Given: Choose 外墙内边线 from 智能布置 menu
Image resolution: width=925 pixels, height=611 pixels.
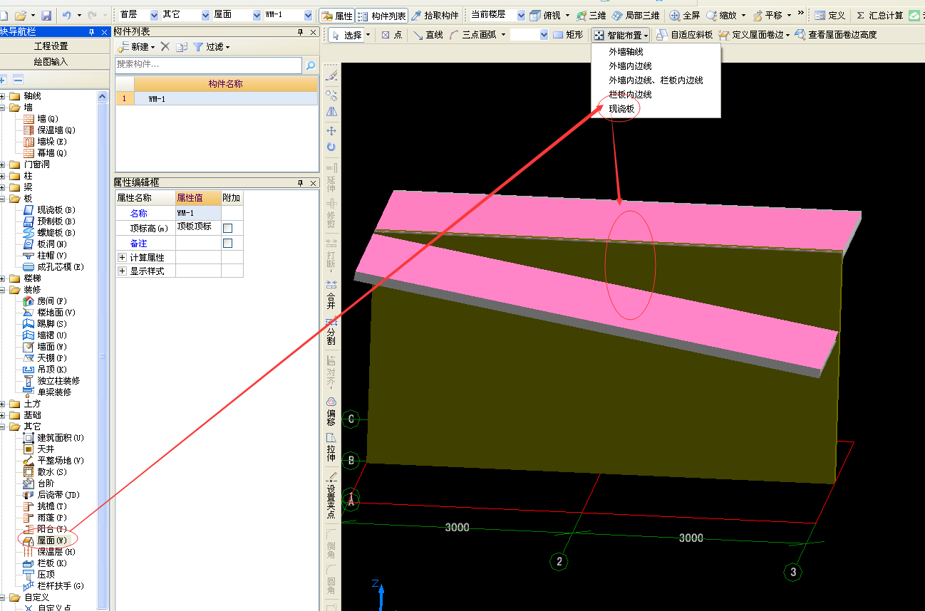Looking at the screenshot, I should 630,66.
